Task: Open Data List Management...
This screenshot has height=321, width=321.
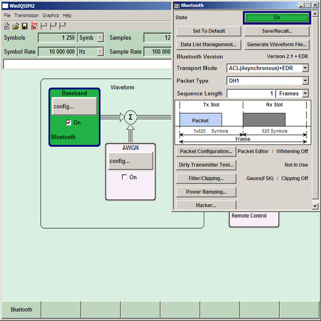Action: 209,44
